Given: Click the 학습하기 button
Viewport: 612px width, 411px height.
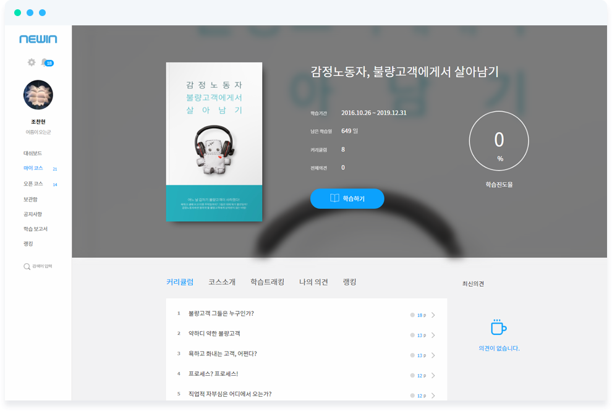Looking at the screenshot, I should pos(347,198).
